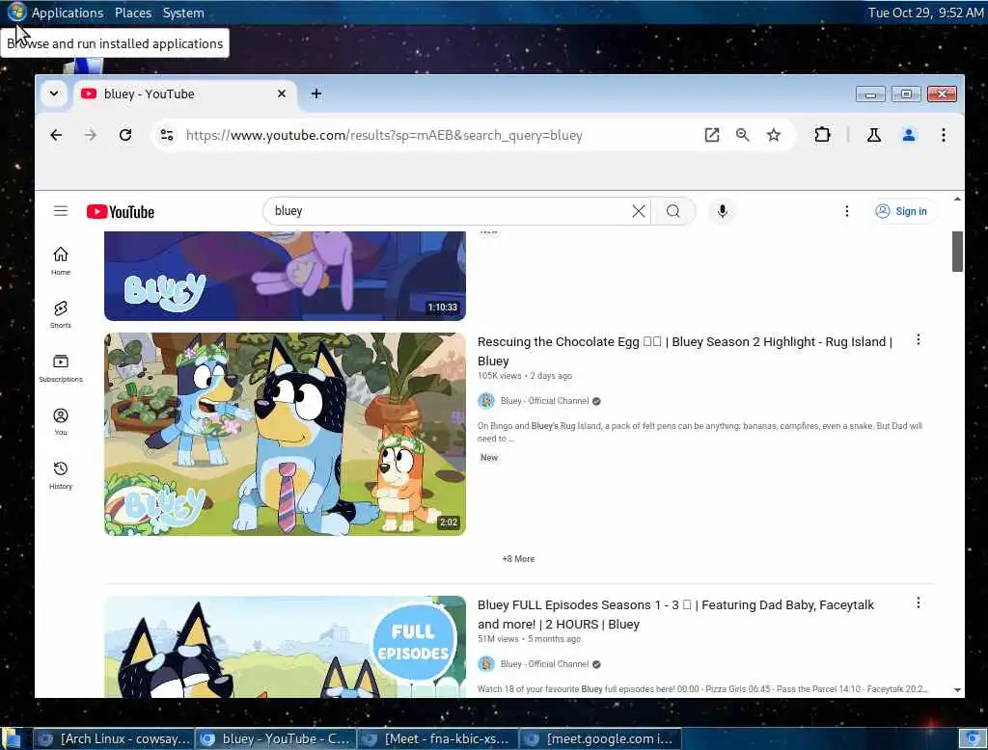Click the Chrome address bar URL
Viewport: 988px width, 750px height.
click(x=384, y=135)
